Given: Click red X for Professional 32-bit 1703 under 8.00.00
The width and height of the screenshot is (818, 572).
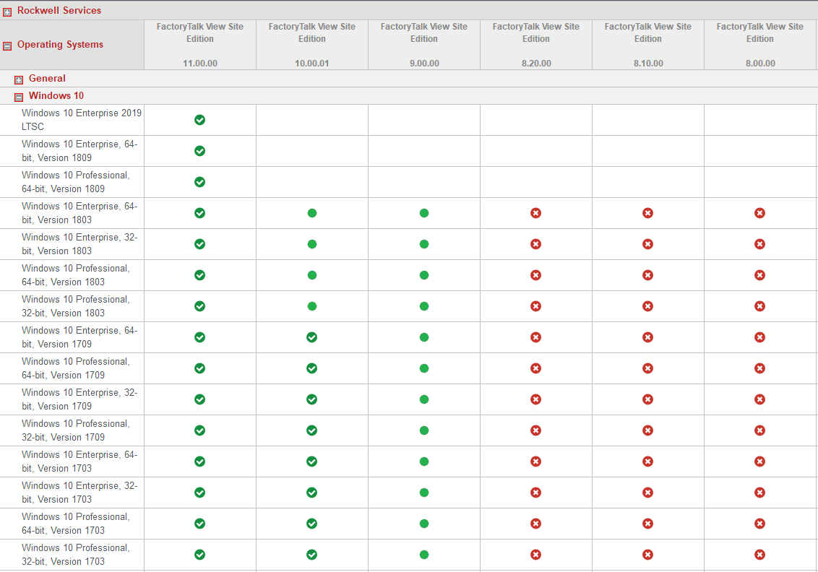Looking at the screenshot, I should [759, 555].
